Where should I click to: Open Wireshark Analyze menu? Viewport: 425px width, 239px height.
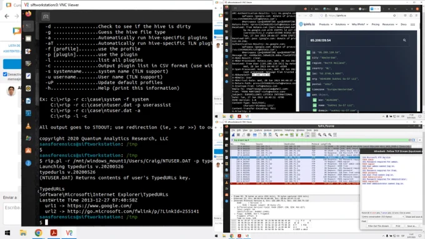(267, 130)
